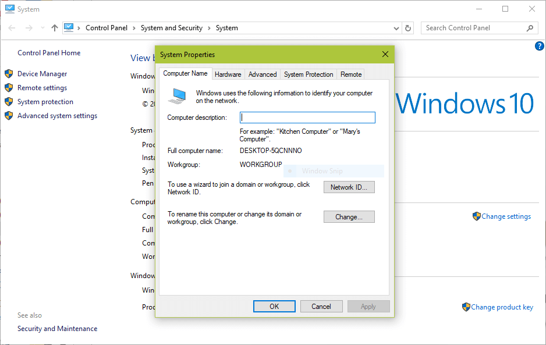Click the Remote settings shield icon
Viewport: 546px width, 345px height.
(9, 88)
